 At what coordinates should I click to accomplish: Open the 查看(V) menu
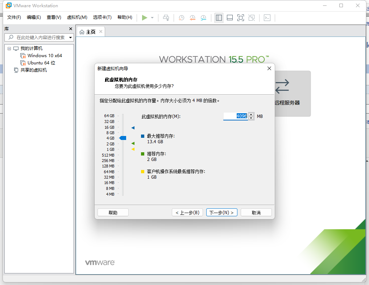pos(54,17)
